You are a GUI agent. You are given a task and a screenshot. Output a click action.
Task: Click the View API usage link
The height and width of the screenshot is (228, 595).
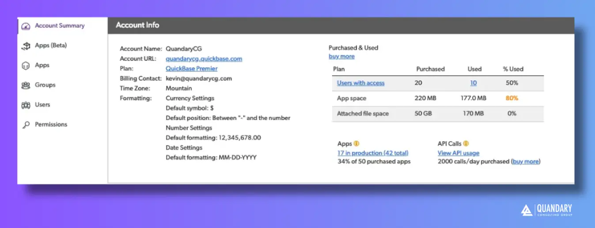[x=459, y=153]
